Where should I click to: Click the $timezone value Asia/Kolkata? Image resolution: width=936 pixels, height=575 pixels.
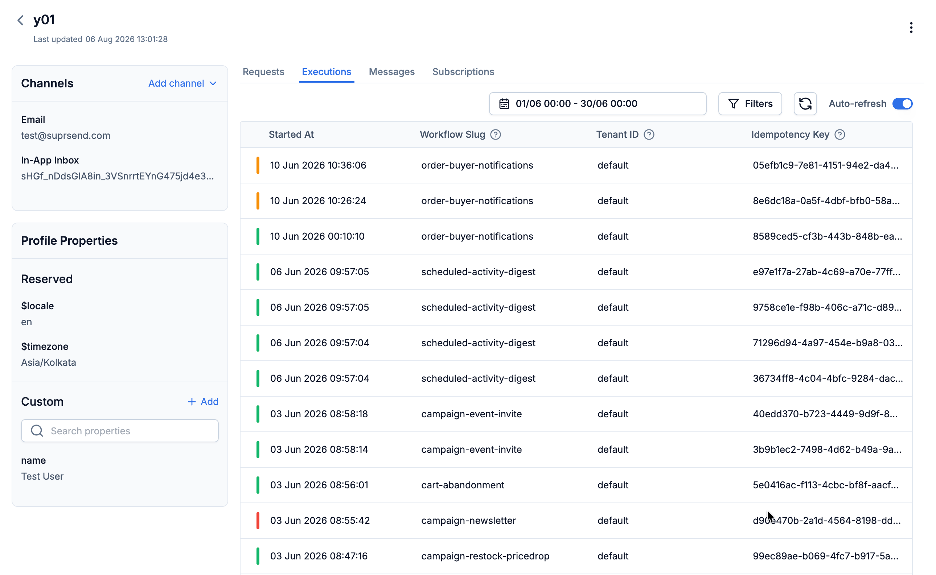click(x=48, y=363)
